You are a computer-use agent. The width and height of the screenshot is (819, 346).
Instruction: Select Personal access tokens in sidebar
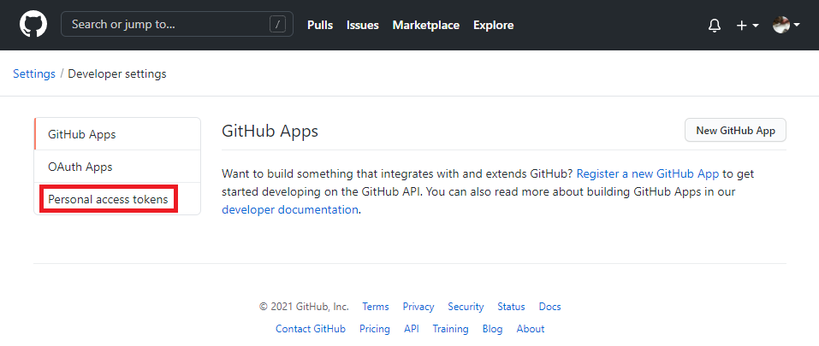point(117,199)
